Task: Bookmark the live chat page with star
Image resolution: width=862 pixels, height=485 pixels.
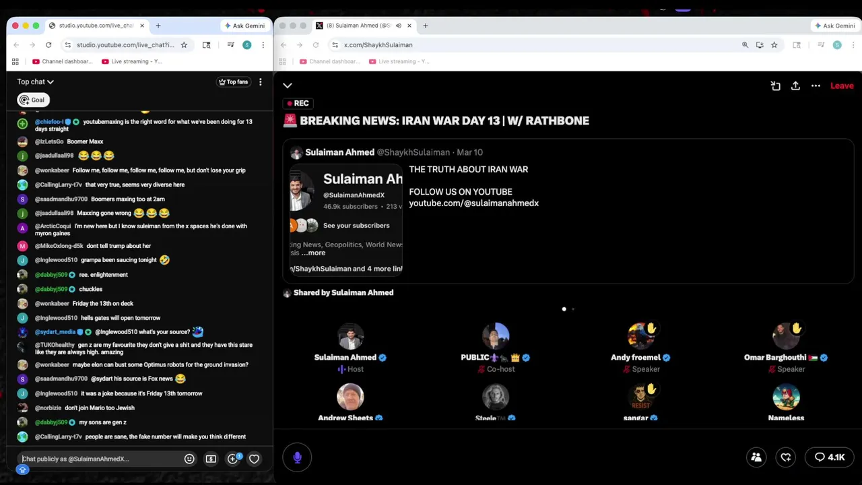Action: [x=184, y=45]
